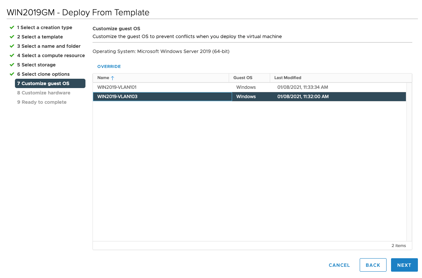Click the vertical scrollbar of the specs table
Image resolution: width=422 pixels, height=278 pixels.
coord(409,160)
